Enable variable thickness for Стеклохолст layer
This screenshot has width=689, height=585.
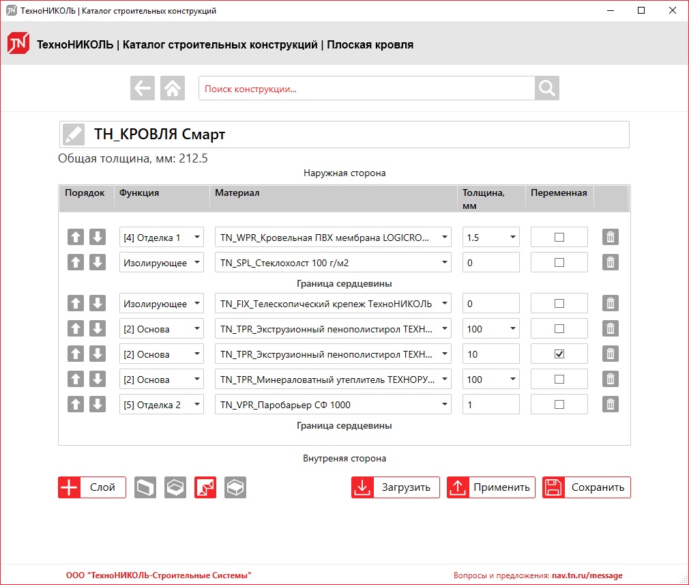[x=559, y=262]
